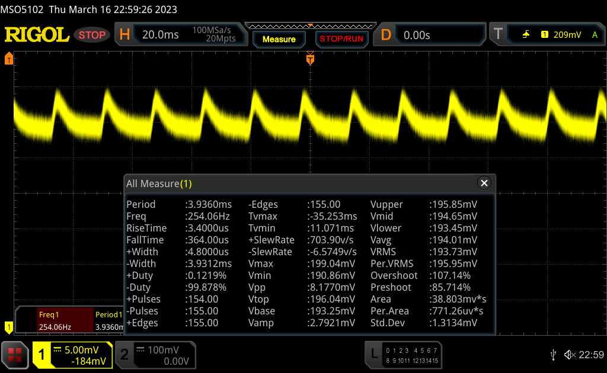Viewport: 607px width, 373px height.
Task: Toggle channel 1 with the yellow label
Action: (x=43, y=355)
